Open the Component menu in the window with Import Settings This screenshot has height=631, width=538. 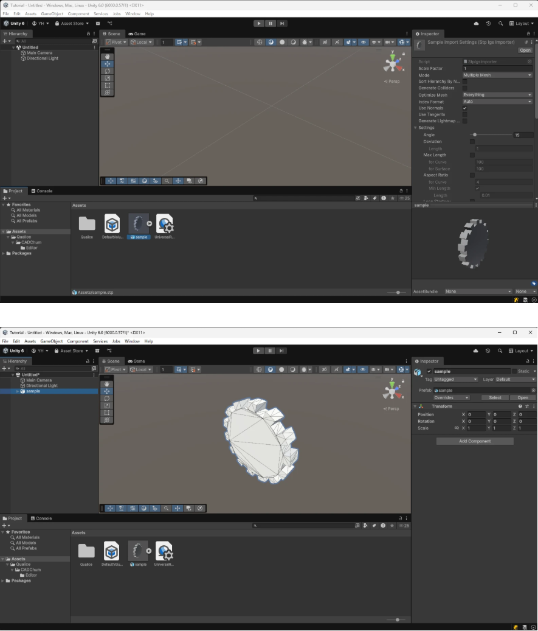[x=78, y=13]
